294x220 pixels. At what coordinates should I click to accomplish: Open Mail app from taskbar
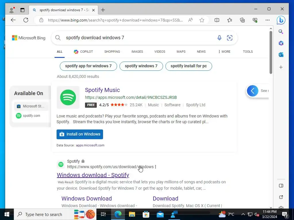[160, 214]
